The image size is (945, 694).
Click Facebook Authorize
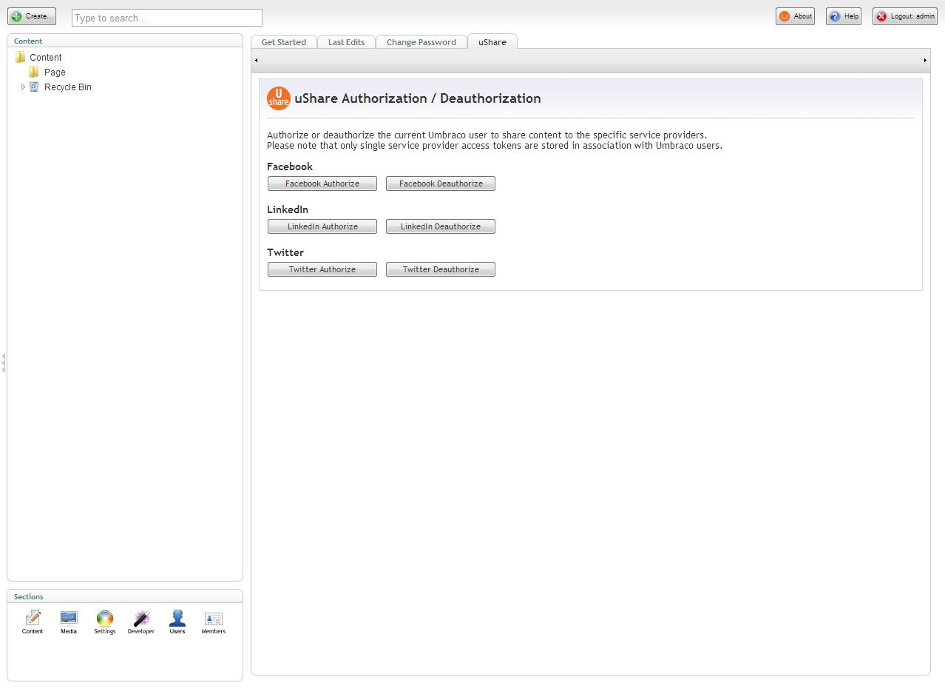[x=322, y=183]
